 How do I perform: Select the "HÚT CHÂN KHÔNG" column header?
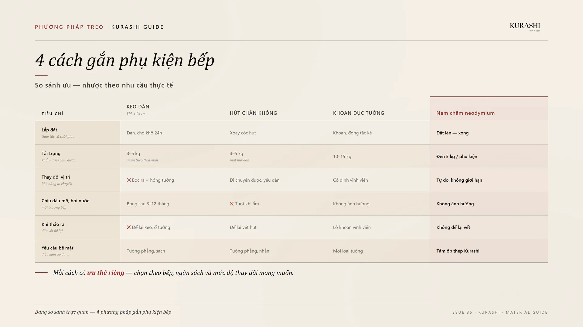point(254,113)
